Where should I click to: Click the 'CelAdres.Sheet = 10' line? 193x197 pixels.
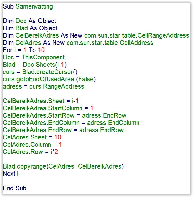(x=32, y=137)
